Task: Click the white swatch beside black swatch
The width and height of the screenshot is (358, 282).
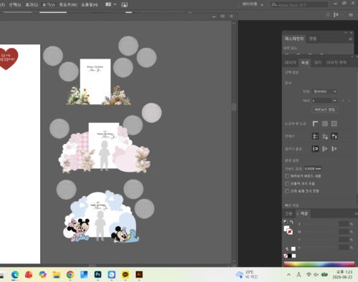Action: pyautogui.click(x=294, y=256)
